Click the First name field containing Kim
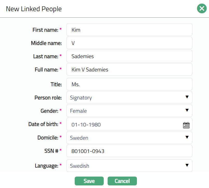This screenshot has width=209, height=188. pyautogui.click(x=129, y=30)
